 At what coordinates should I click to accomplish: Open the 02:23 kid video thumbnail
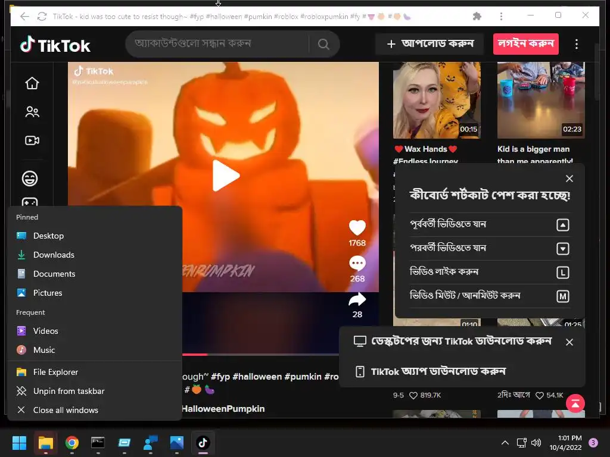(x=541, y=100)
